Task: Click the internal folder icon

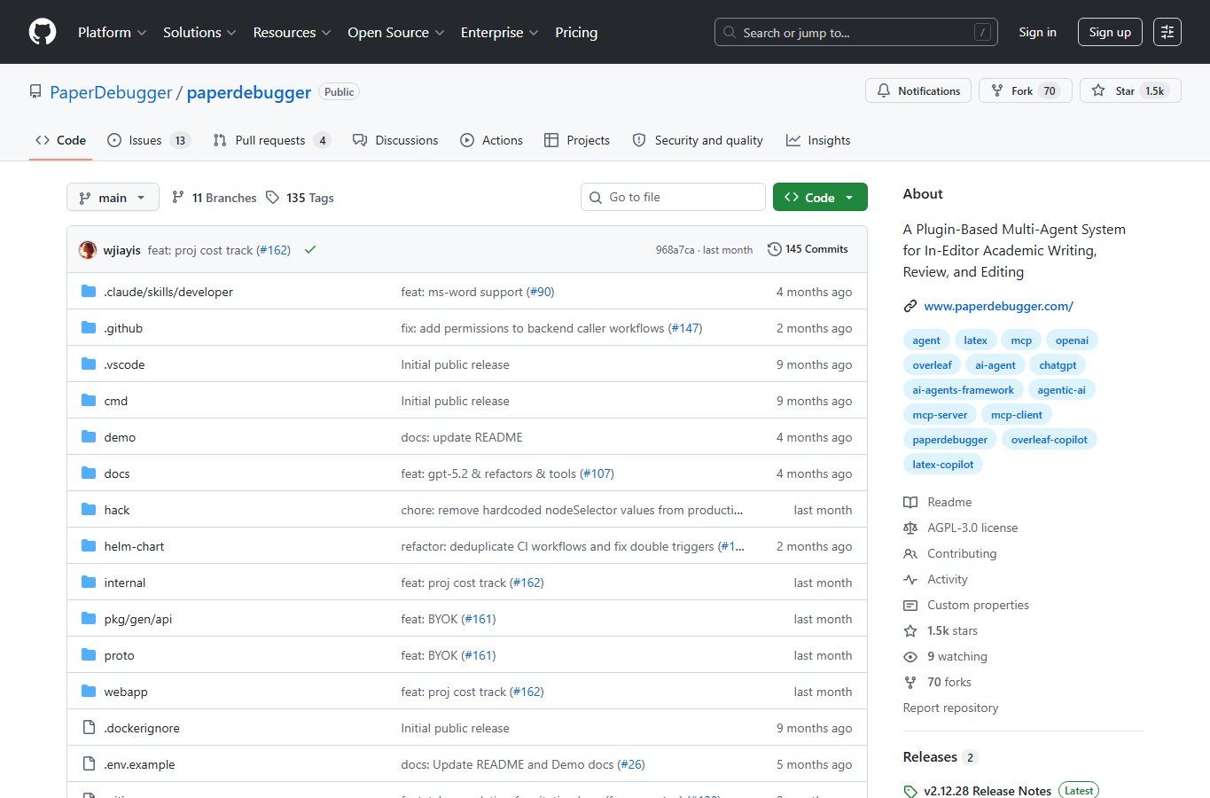Action: 89,582
